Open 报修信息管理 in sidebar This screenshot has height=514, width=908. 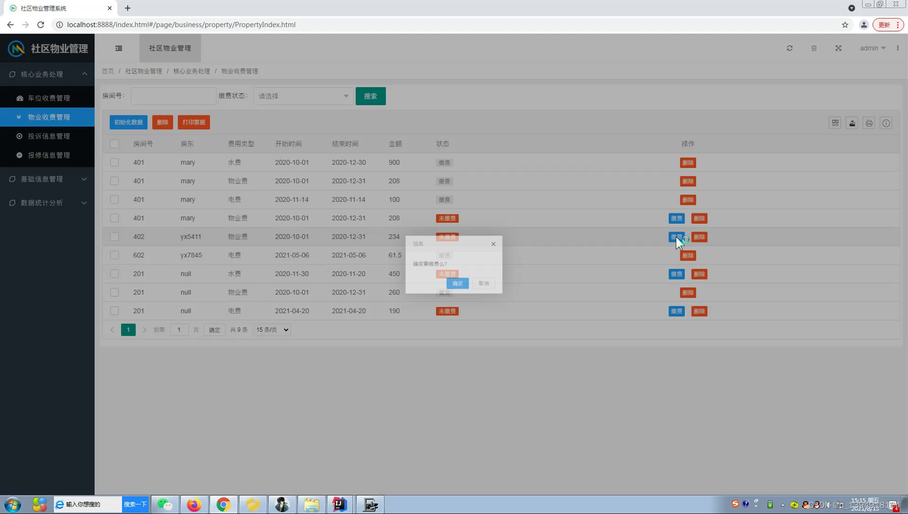pyautogui.click(x=49, y=155)
